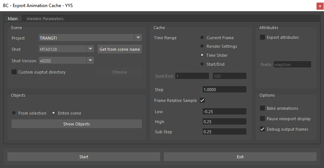
Task: Enable the Export attributes checkbox
Action: coord(262,37)
